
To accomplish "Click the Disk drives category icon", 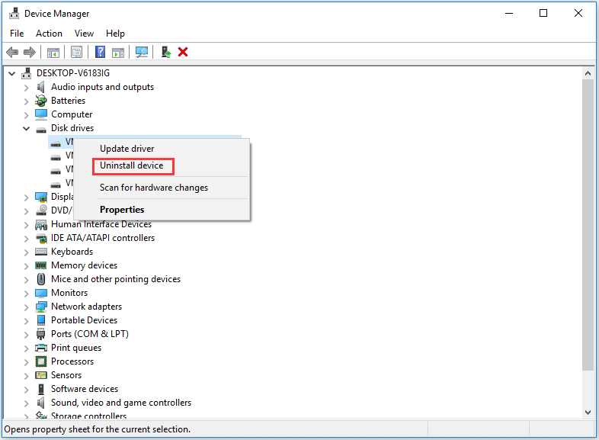I will (41, 130).
